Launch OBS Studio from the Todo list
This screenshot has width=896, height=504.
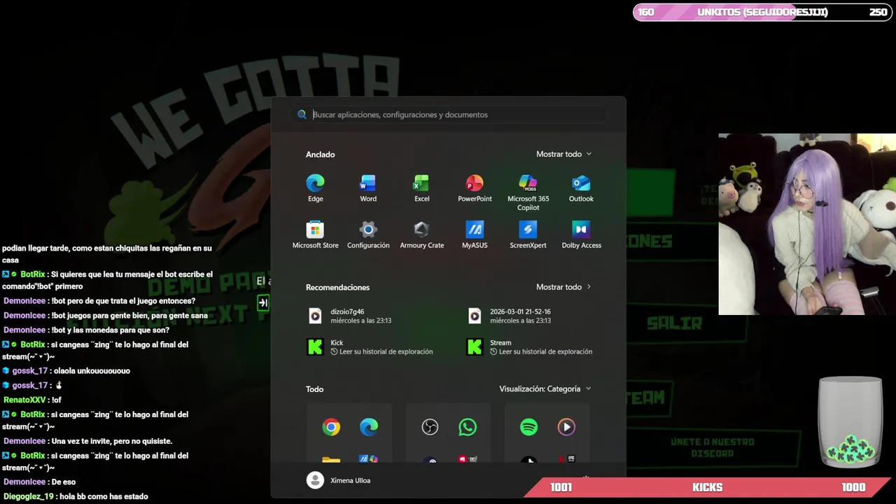[430, 427]
